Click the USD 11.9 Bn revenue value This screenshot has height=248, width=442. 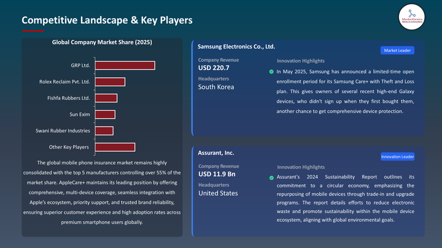pos(217,174)
